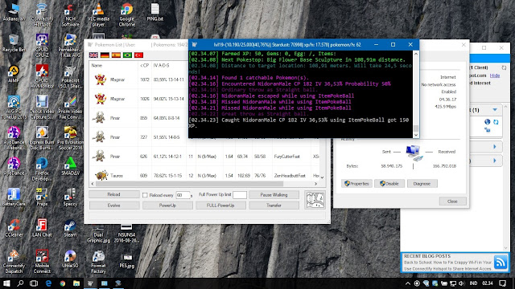
Task: Sort Pokemon List by IV A-D-S column header
Action: [169, 66]
